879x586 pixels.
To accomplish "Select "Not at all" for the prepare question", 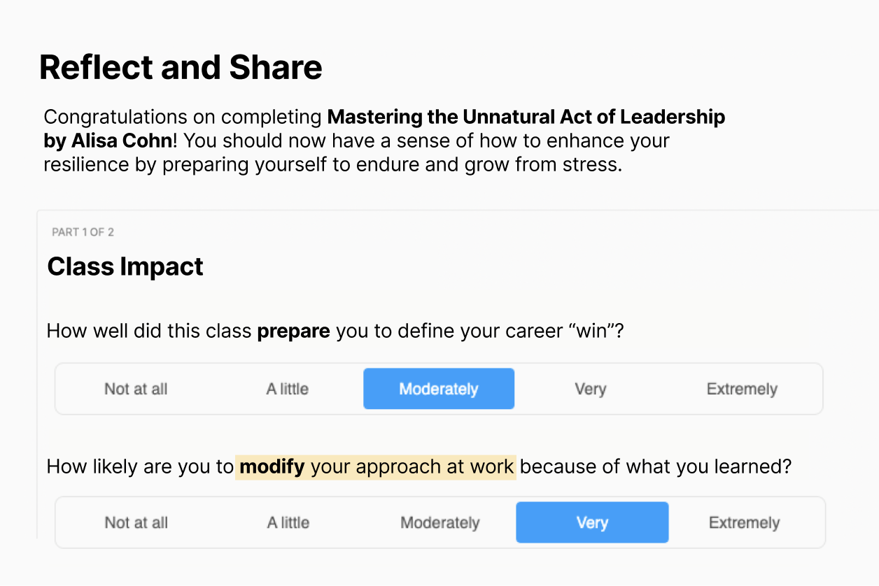I will 136,389.
